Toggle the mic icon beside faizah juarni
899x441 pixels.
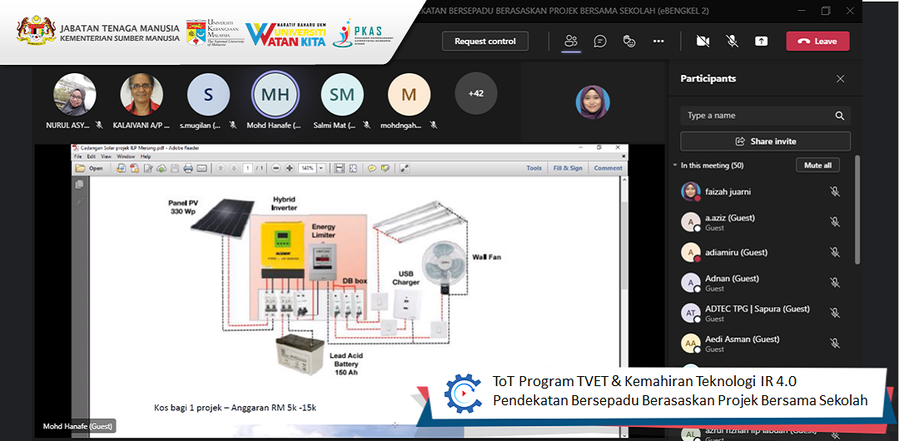point(834,192)
